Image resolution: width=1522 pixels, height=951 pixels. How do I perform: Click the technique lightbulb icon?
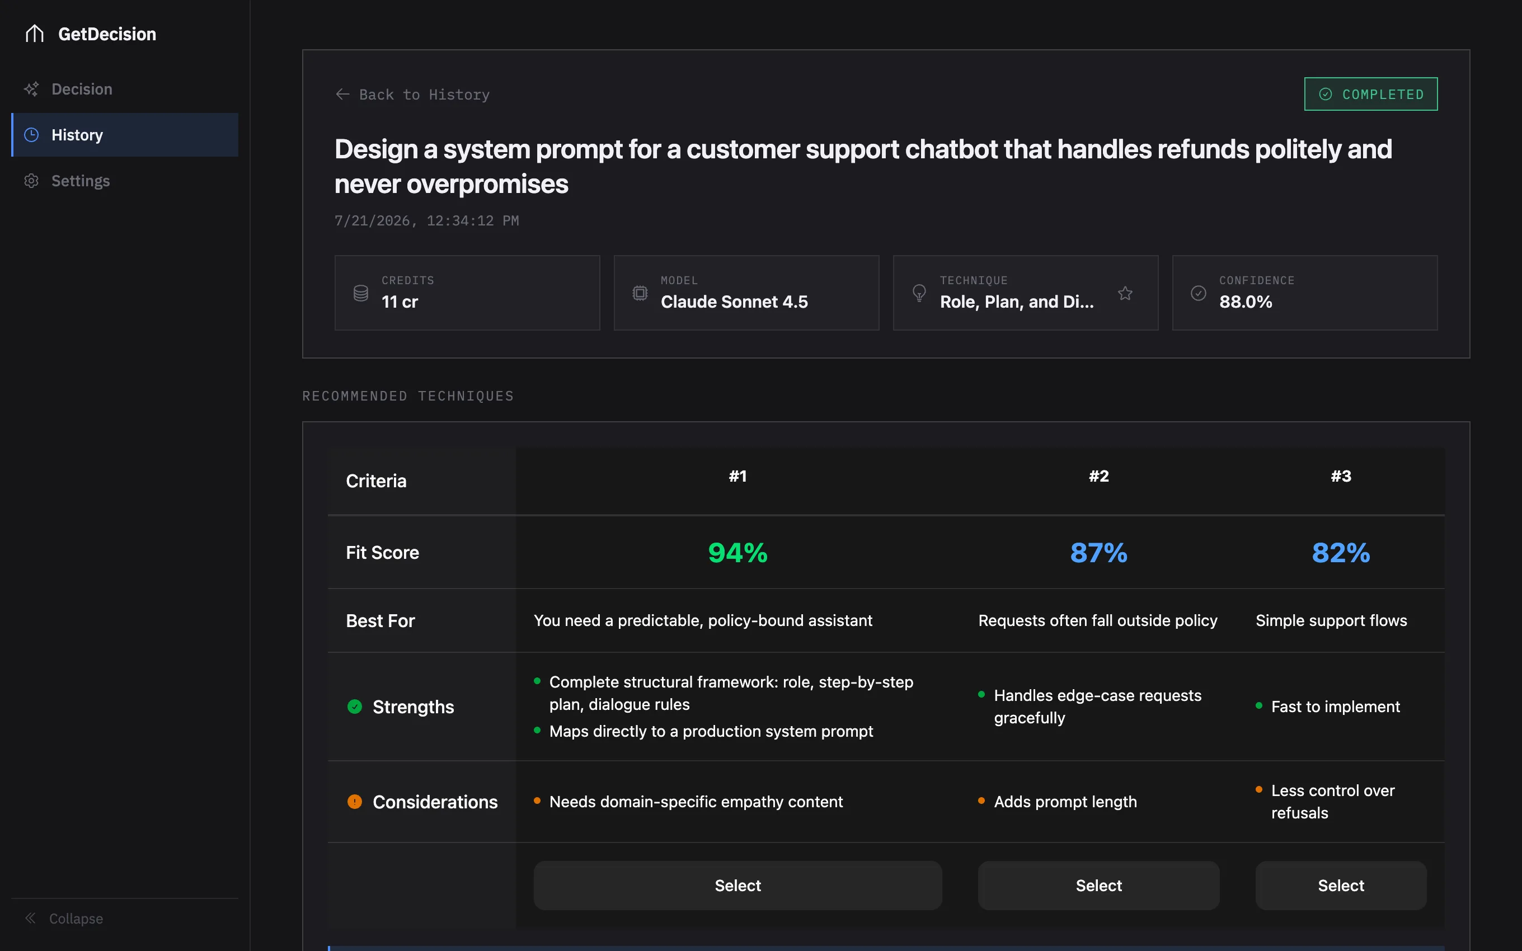click(919, 293)
